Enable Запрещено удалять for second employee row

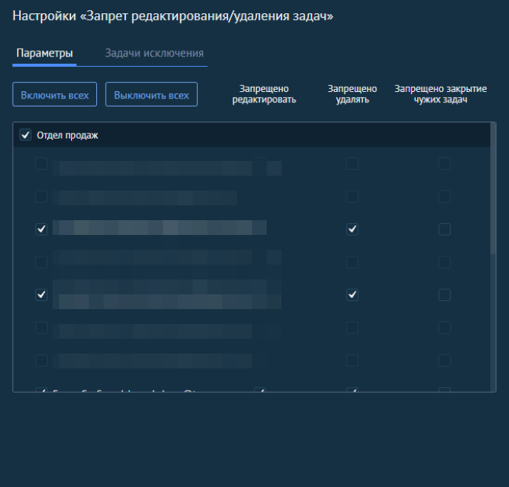click(x=352, y=196)
